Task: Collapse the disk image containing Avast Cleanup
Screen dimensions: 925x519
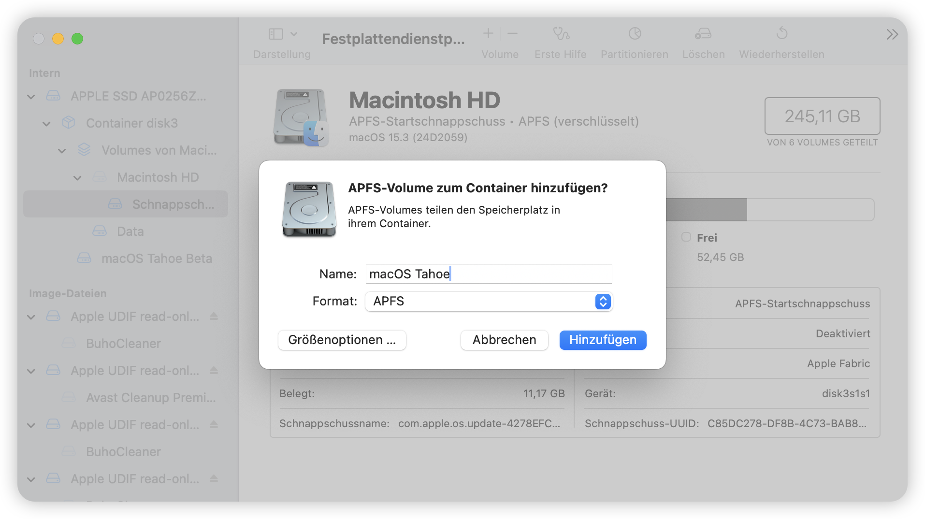Action: pyautogui.click(x=31, y=371)
